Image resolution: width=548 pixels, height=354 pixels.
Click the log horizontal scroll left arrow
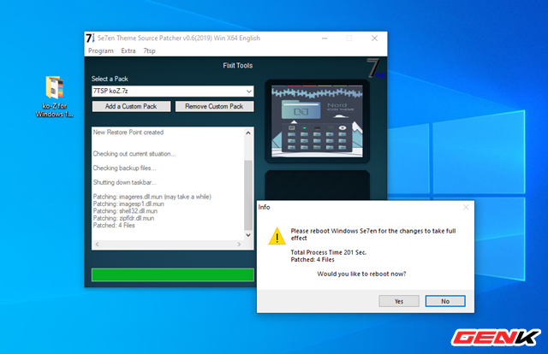point(98,245)
